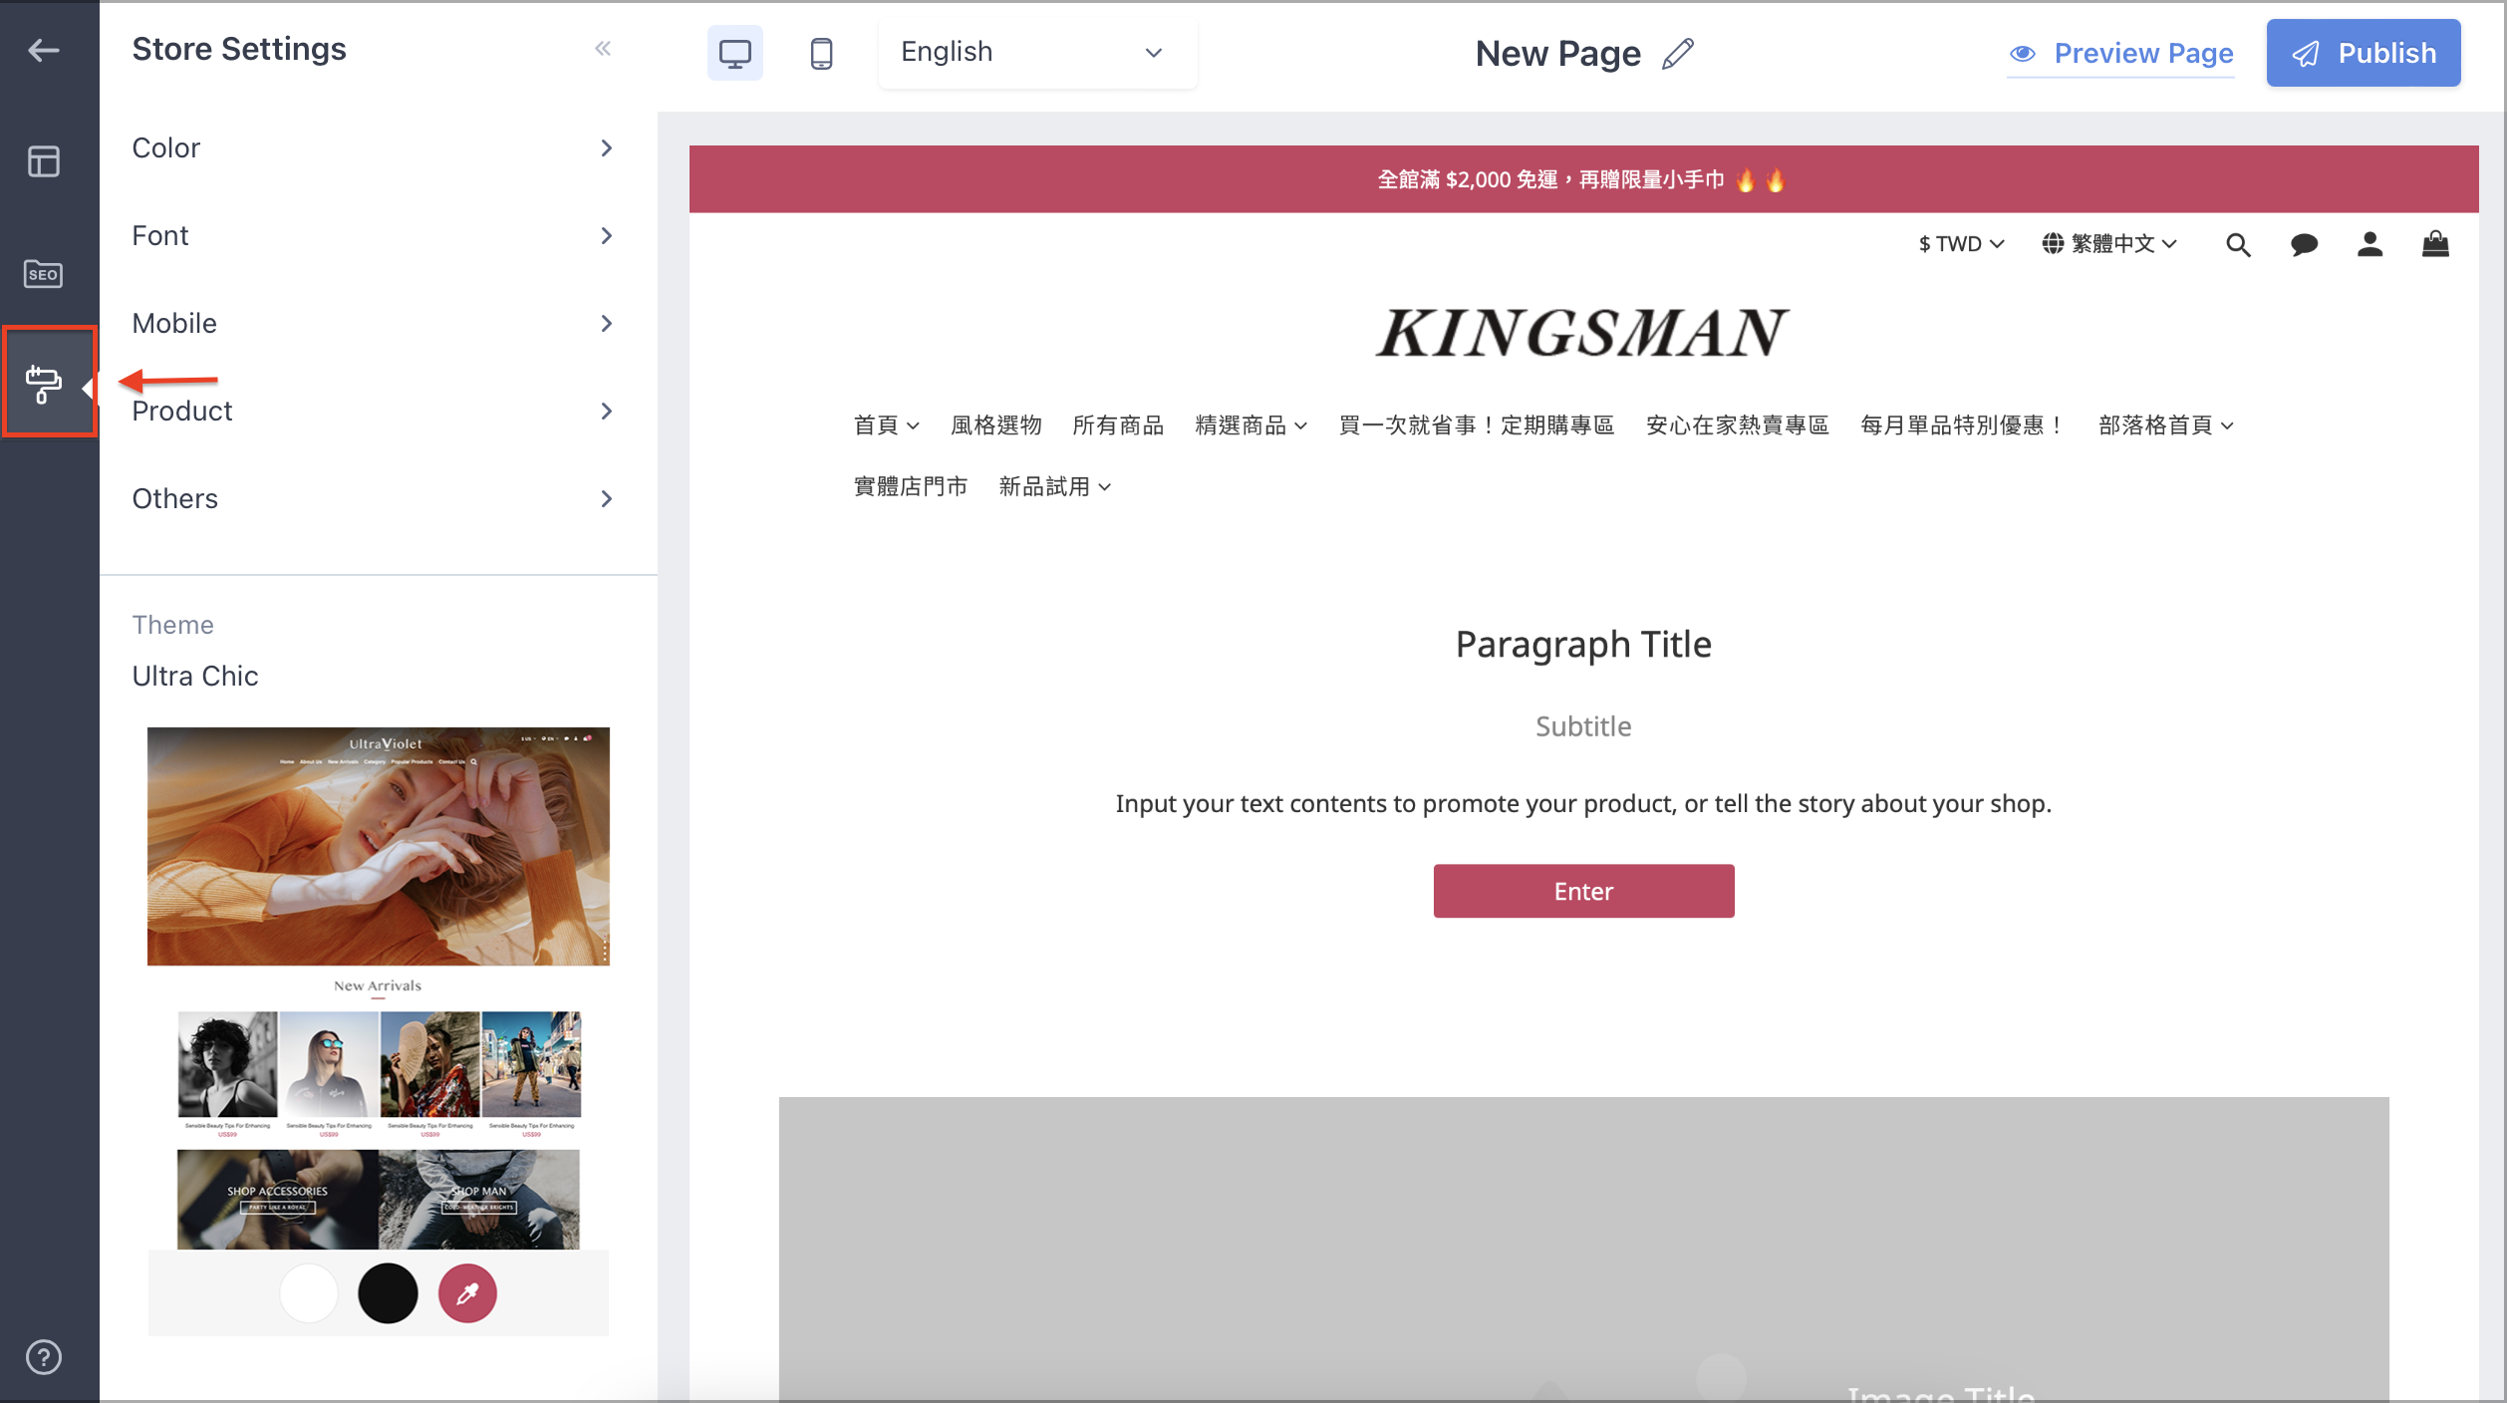Open the English language dropdown
Screen dimensions: 2507x1403
tap(1037, 53)
